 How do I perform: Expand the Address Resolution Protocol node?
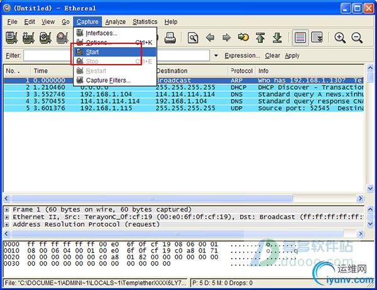(7, 225)
